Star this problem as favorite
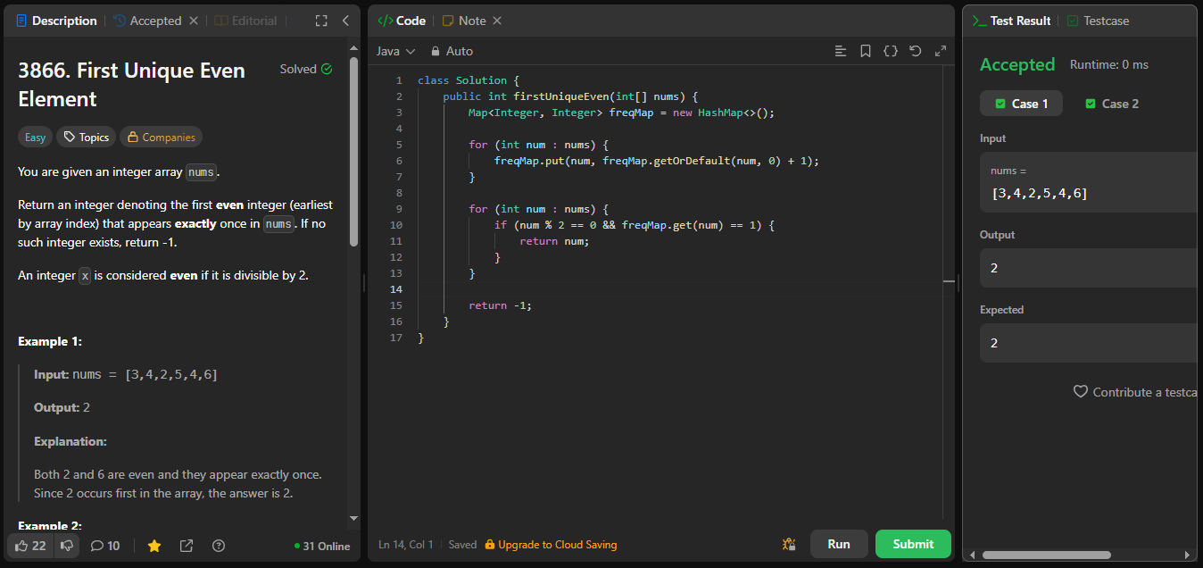1203x568 pixels. [154, 546]
